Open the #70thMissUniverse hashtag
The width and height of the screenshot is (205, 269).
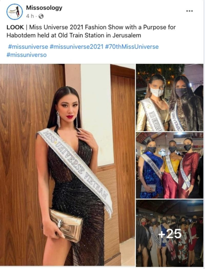(x=132, y=47)
